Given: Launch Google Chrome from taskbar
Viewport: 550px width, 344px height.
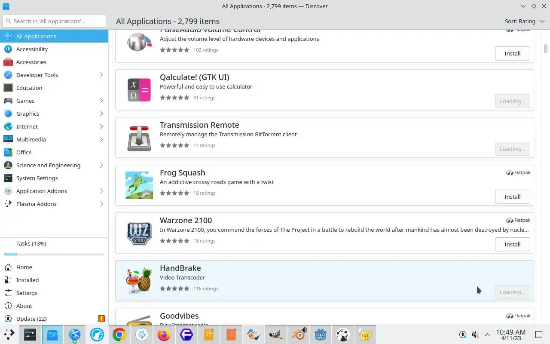Looking at the screenshot, I should [119, 335].
